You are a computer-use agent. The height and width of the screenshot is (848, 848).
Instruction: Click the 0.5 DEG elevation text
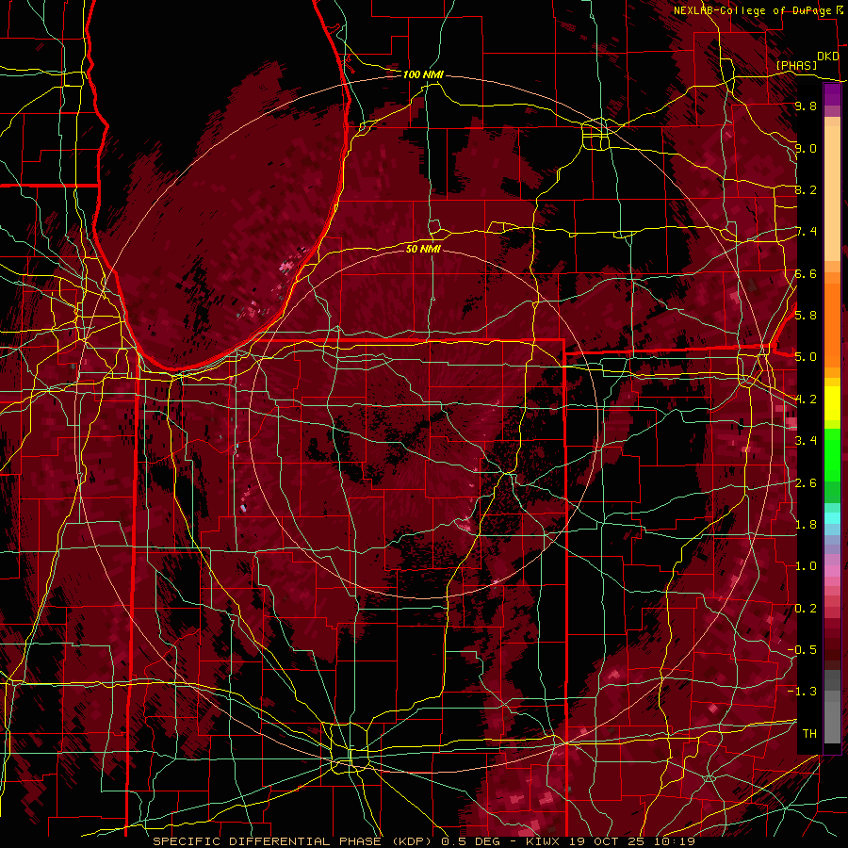point(472,841)
